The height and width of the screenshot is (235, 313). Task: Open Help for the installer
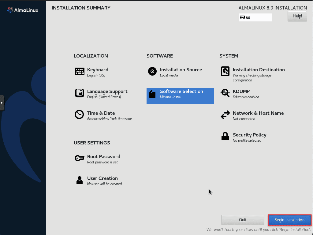[297, 16]
